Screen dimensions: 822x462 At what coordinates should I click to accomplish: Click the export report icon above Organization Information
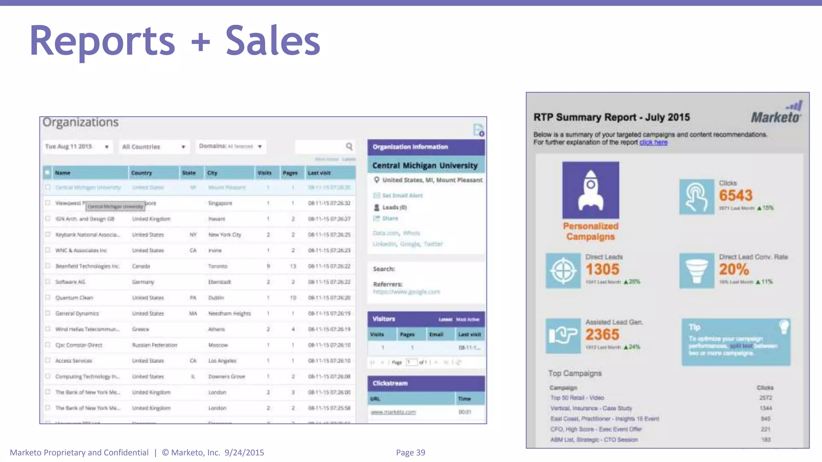point(478,130)
